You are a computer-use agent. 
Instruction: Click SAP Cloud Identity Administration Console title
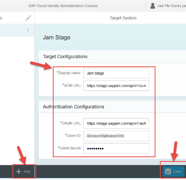click(x=63, y=6)
